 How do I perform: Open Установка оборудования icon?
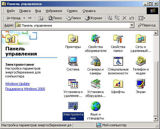(x=96, y=84)
